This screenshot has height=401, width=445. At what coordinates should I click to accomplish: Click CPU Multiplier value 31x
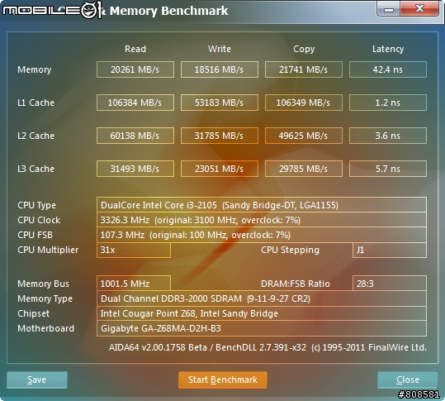(134, 250)
